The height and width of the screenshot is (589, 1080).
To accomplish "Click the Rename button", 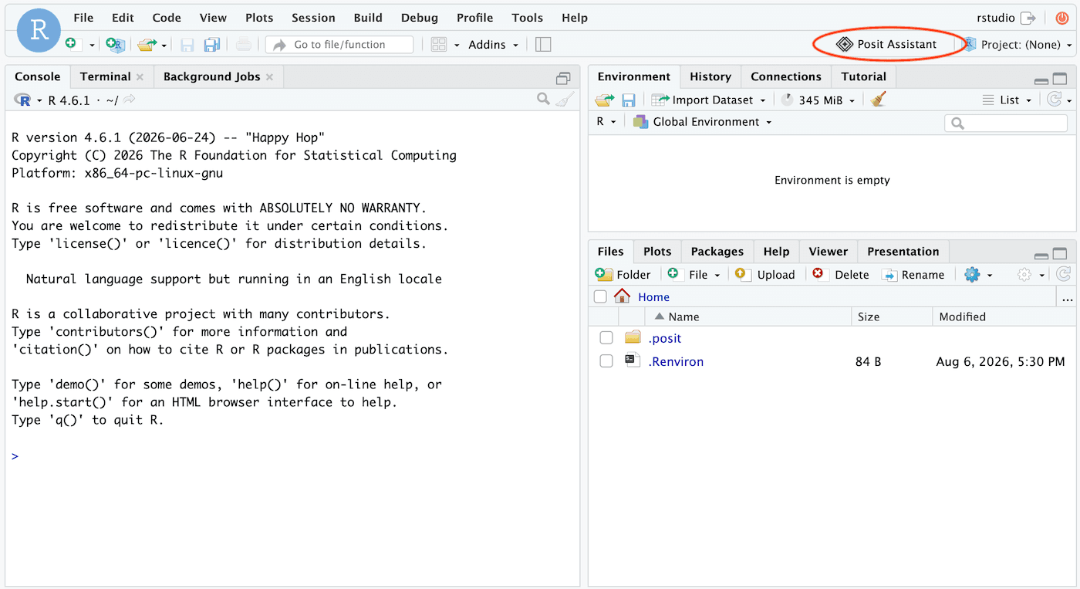I will [913, 274].
